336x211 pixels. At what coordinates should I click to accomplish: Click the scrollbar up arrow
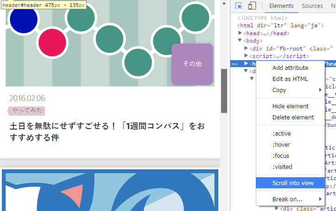[224, 3]
